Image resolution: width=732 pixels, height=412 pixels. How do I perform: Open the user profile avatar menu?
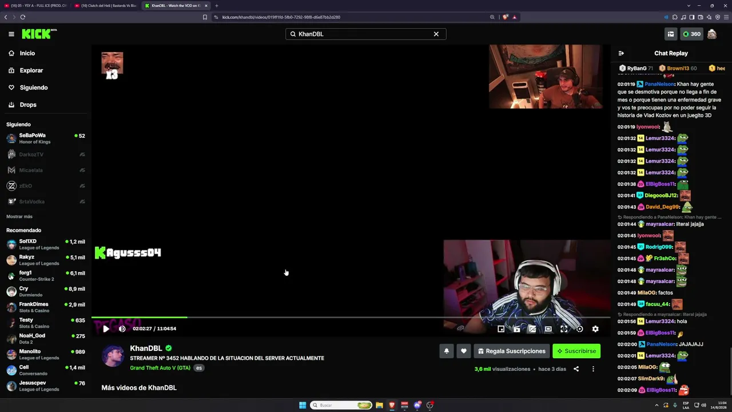click(x=712, y=34)
